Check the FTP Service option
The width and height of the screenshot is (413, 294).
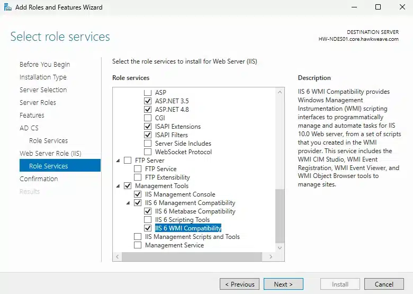[138, 169]
